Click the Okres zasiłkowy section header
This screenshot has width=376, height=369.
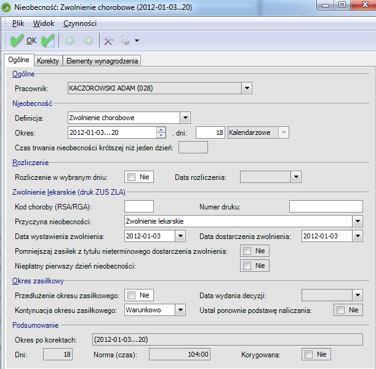(x=38, y=281)
